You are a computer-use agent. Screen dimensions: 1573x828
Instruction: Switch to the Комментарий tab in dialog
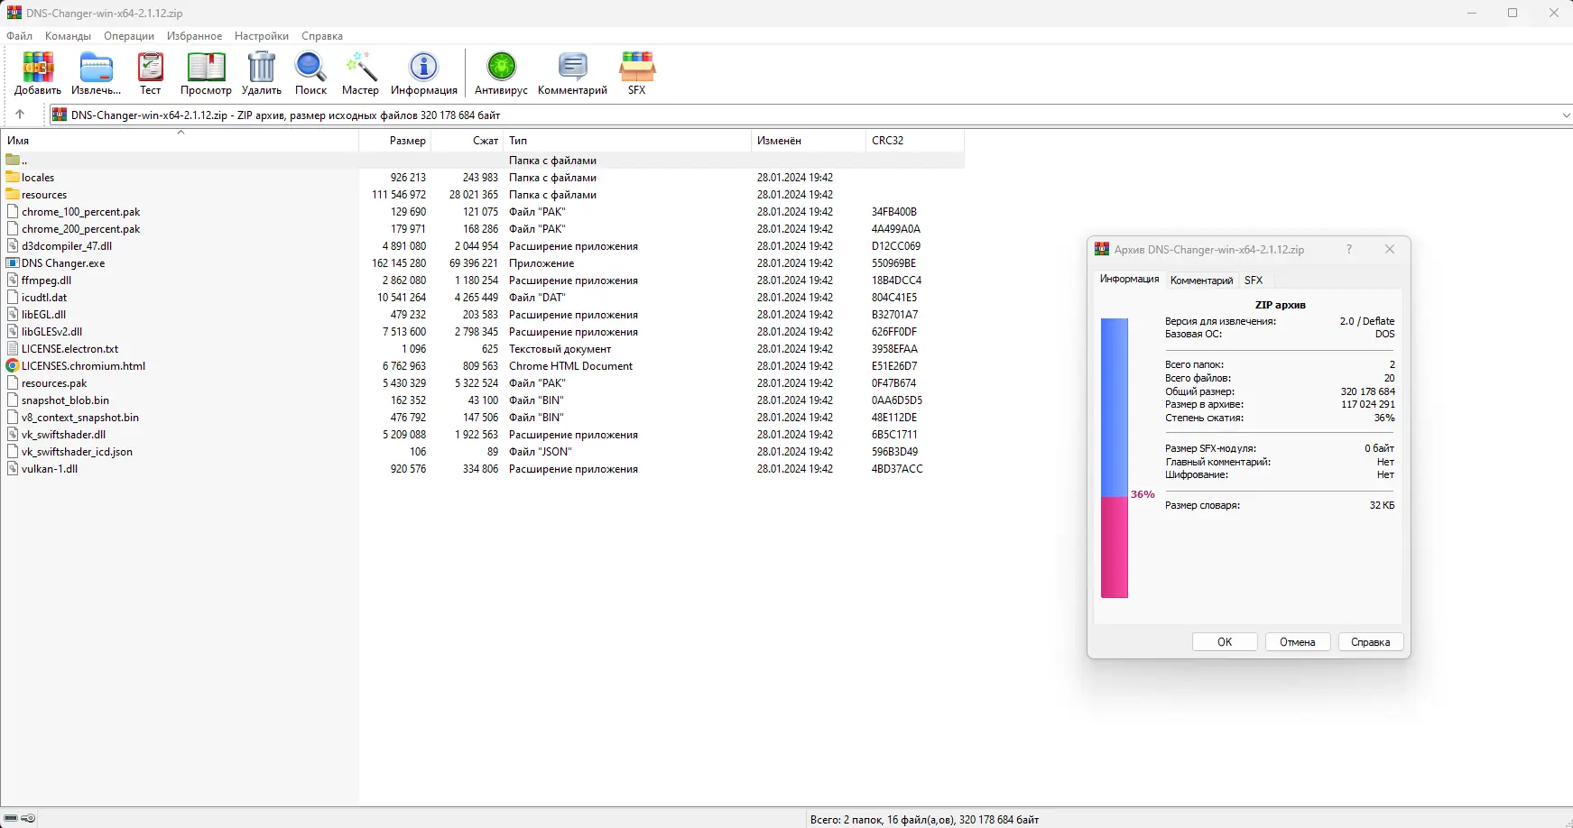(1201, 281)
